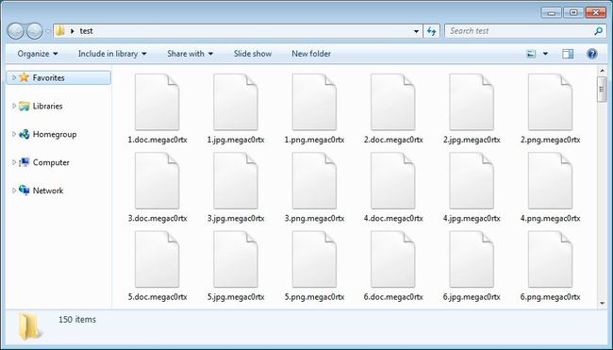
Task: Expand the breadcrumb arrow before 'test'
Action: (x=72, y=31)
